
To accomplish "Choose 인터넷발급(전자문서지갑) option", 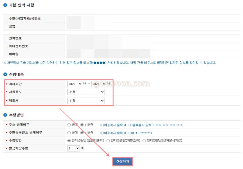I will click(144, 141).
